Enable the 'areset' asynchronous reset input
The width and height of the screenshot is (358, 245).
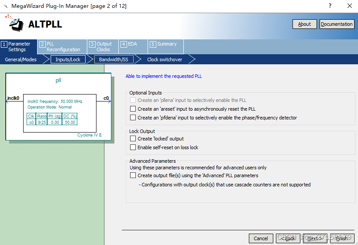(133, 108)
